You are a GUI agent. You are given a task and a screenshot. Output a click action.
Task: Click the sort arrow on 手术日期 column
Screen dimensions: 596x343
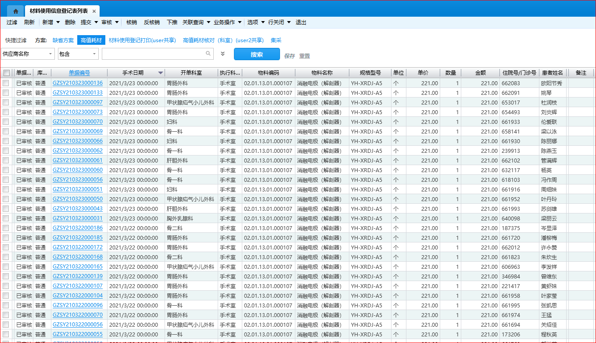tap(161, 73)
